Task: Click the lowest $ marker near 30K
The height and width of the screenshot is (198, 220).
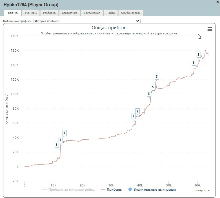Action: (57, 145)
